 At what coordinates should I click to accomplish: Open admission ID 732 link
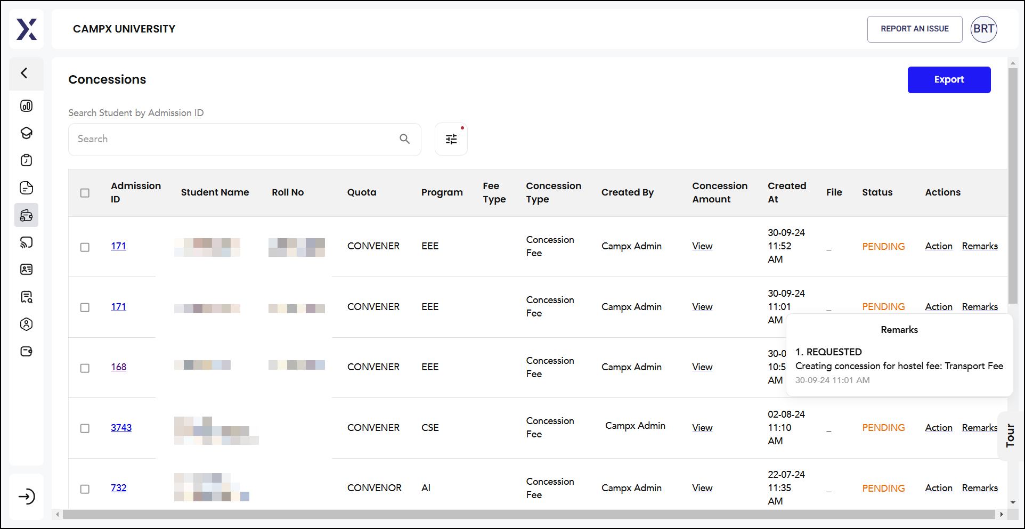click(118, 488)
